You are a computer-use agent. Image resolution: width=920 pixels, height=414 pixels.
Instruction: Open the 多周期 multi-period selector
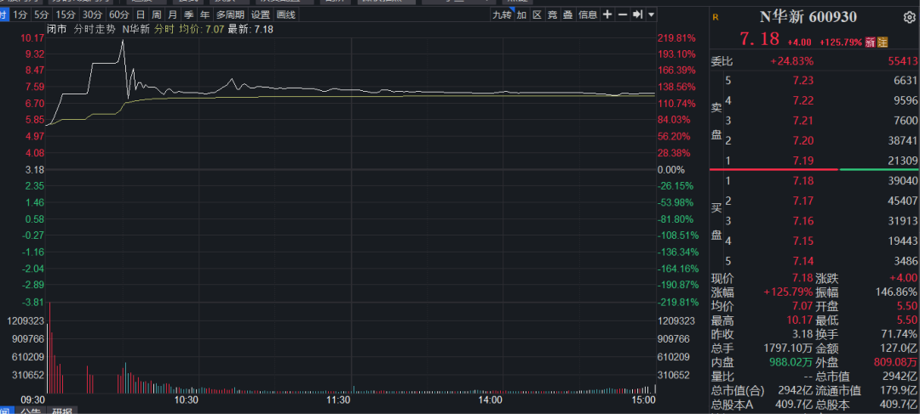pos(229,14)
